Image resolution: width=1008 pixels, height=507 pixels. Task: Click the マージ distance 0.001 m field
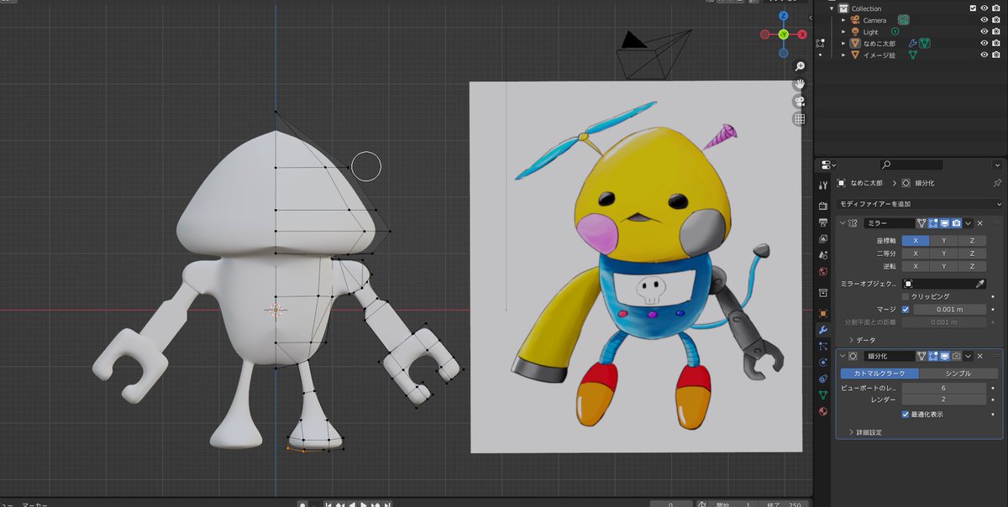tap(949, 309)
